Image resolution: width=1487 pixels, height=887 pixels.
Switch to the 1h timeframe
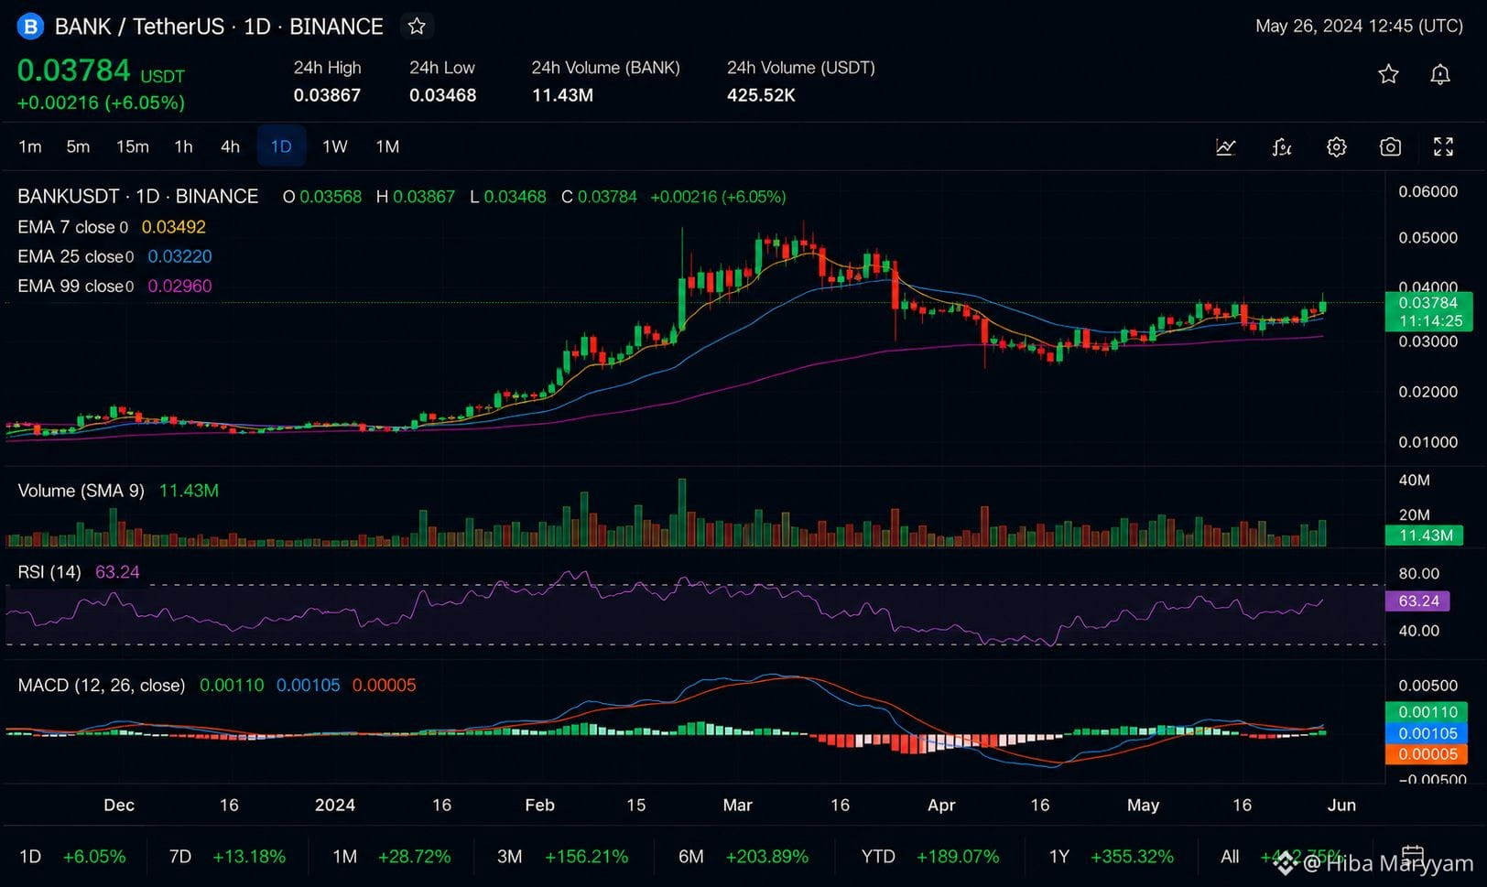183,146
